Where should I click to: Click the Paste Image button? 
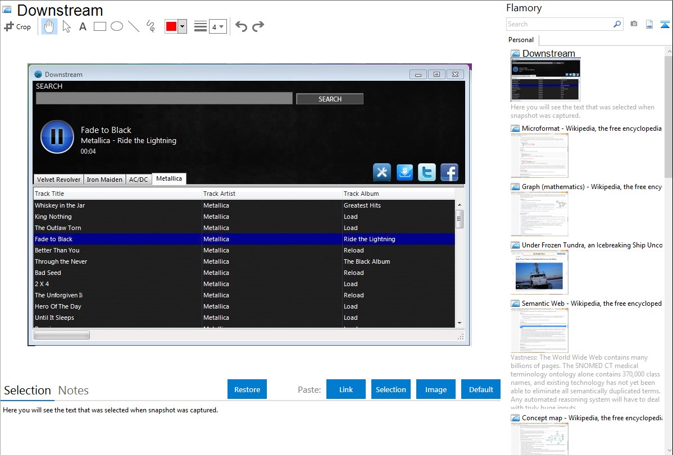tap(435, 389)
